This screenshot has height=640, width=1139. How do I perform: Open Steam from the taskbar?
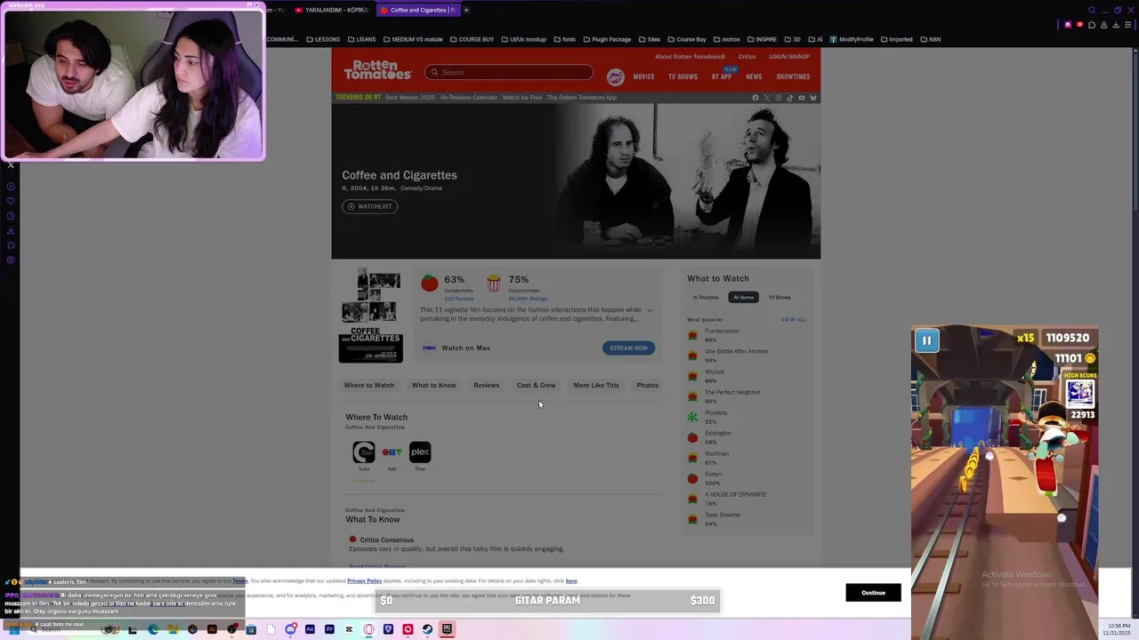pos(427,629)
